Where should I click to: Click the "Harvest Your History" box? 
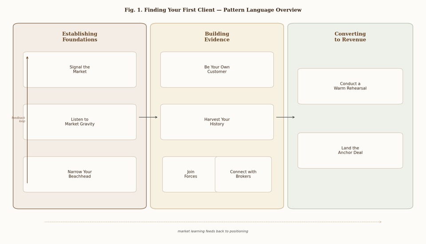pyautogui.click(x=217, y=122)
